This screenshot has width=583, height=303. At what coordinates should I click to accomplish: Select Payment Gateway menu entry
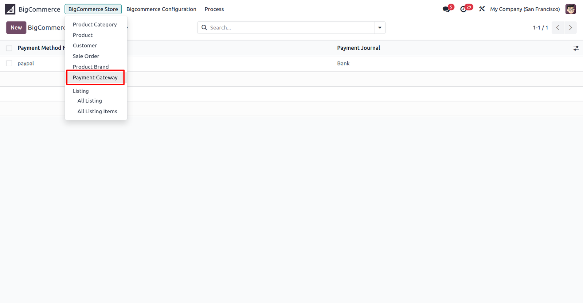pos(95,78)
